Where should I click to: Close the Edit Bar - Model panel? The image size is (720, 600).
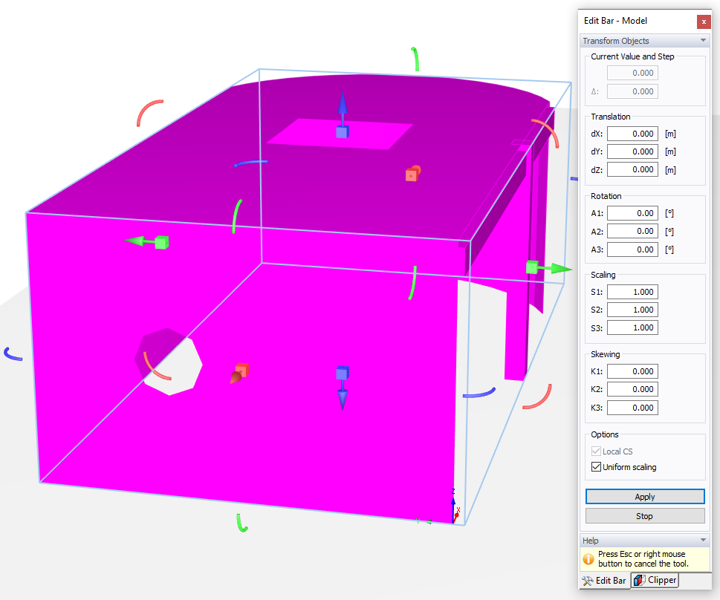tap(704, 21)
